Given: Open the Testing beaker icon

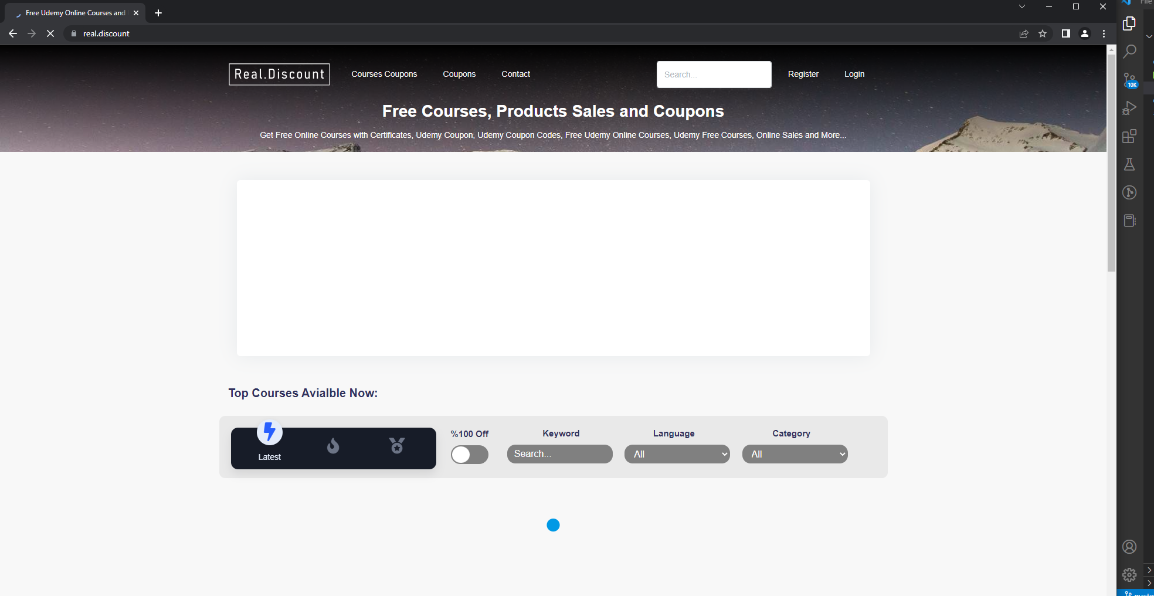Looking at the screenshot, I should tap(1129, 164).
